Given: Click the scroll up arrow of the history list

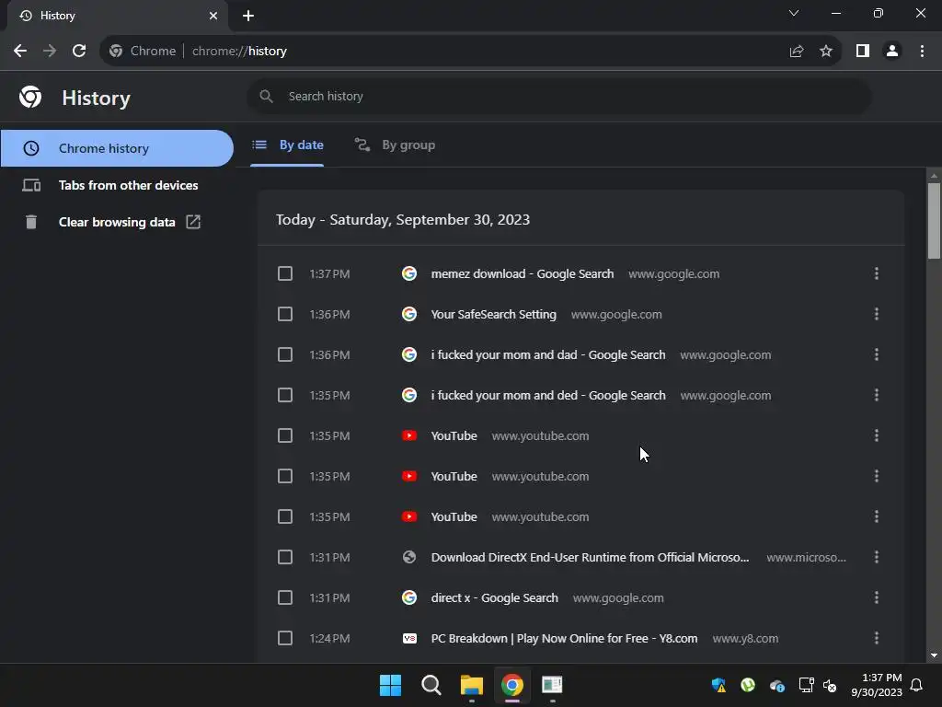Looking at the screenshot, I should pyautogui.click(x=934, y=176).
